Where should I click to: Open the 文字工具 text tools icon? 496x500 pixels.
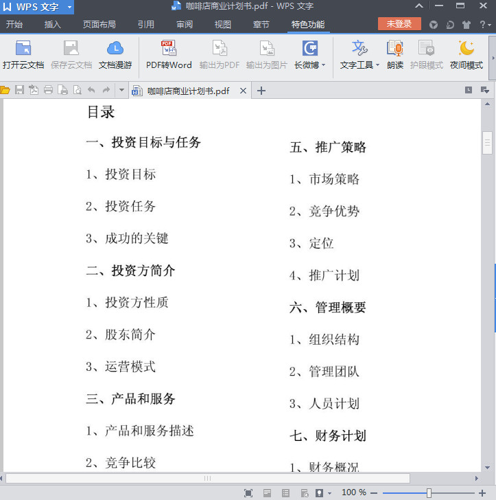(x=359, y=48)
